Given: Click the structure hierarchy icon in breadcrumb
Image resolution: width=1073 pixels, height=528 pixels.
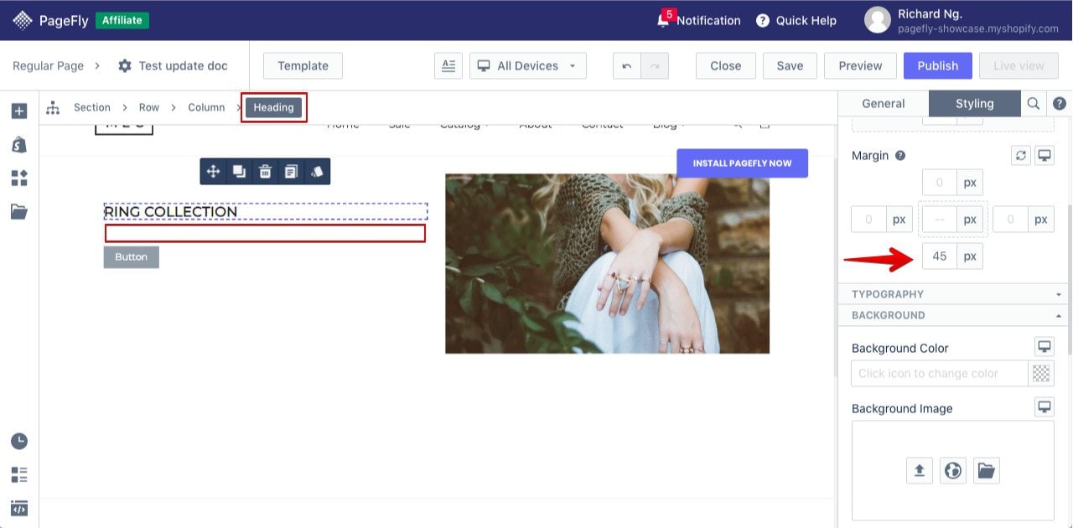Looking at the screenshot, I should click(54, 107).
